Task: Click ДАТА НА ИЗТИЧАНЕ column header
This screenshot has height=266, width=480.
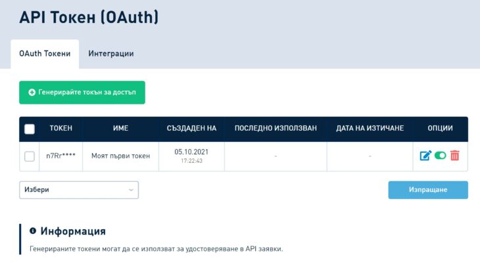Action: pyautogui.click(x=370, y=128)
